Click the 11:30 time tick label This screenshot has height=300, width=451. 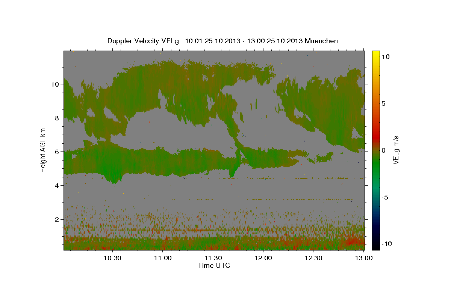[x=213, y=258]
